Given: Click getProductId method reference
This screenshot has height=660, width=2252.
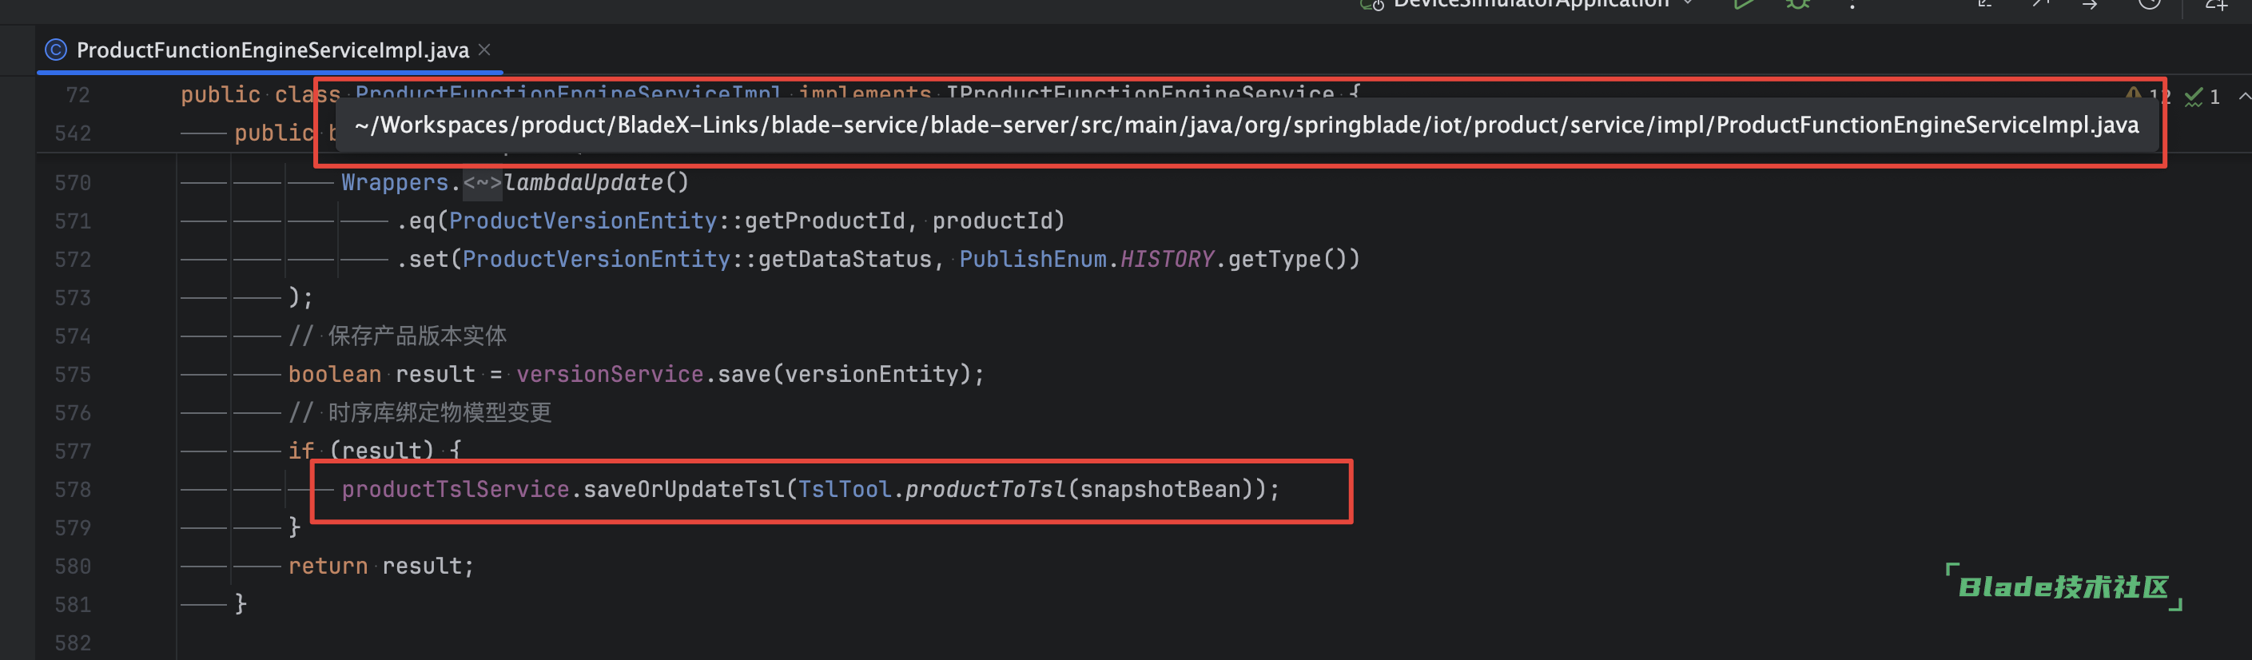Looking at the screenshot, I should coord(825,221).
